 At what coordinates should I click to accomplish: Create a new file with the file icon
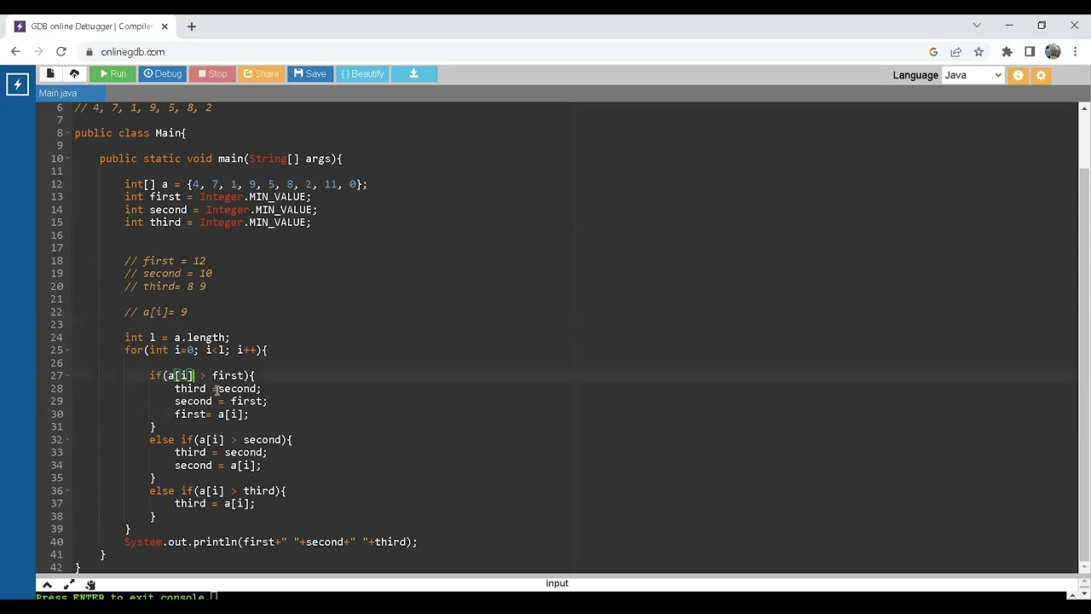tap(50, 74)
